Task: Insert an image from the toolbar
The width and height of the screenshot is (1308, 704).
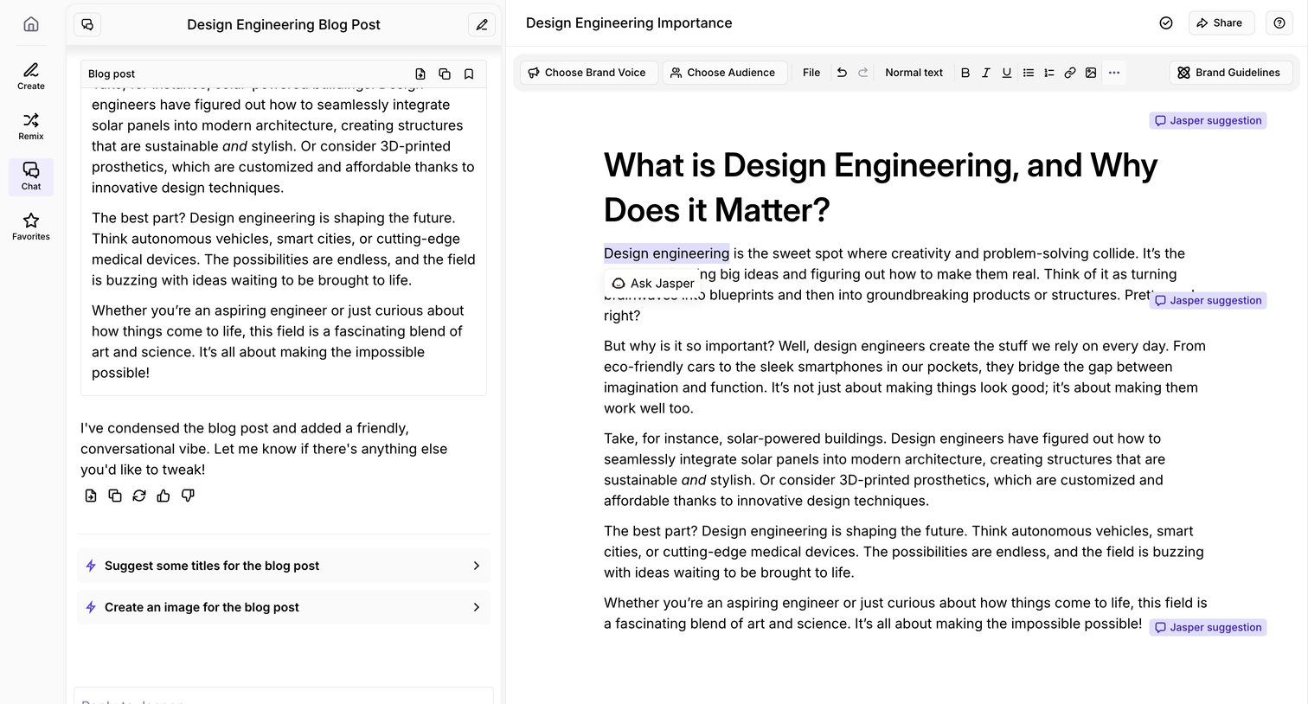Action: pyautogui.click(x=1091, y=73)
